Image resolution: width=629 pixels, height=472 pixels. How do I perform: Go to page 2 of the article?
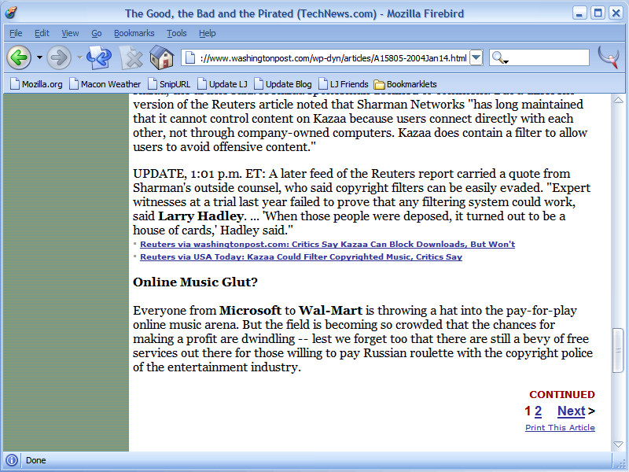538,411
